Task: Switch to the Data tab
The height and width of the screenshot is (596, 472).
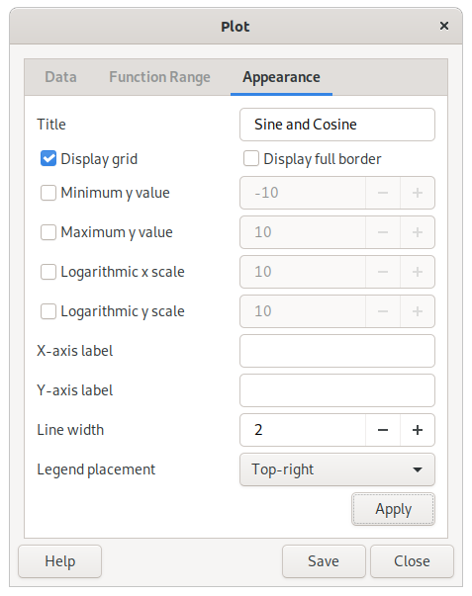Action: [x=61, y=77]
